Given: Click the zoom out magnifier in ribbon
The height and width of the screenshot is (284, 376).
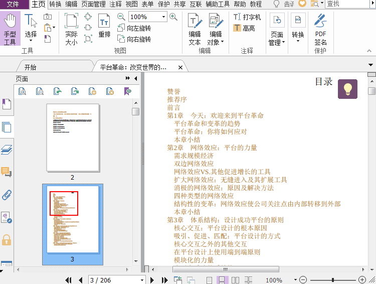Looking at the screenshot, I should coord(121,17).
